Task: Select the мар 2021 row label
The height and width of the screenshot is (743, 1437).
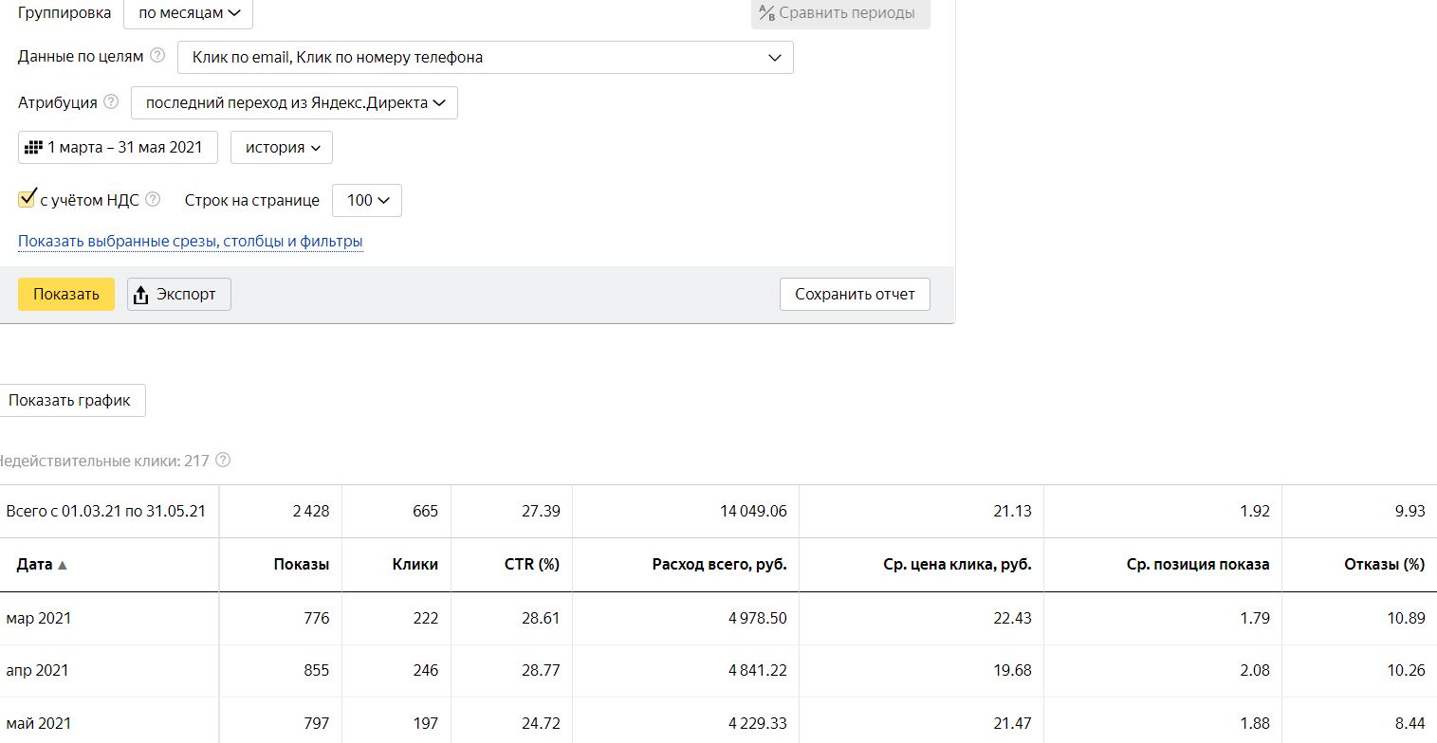Action: pos(39,618)
